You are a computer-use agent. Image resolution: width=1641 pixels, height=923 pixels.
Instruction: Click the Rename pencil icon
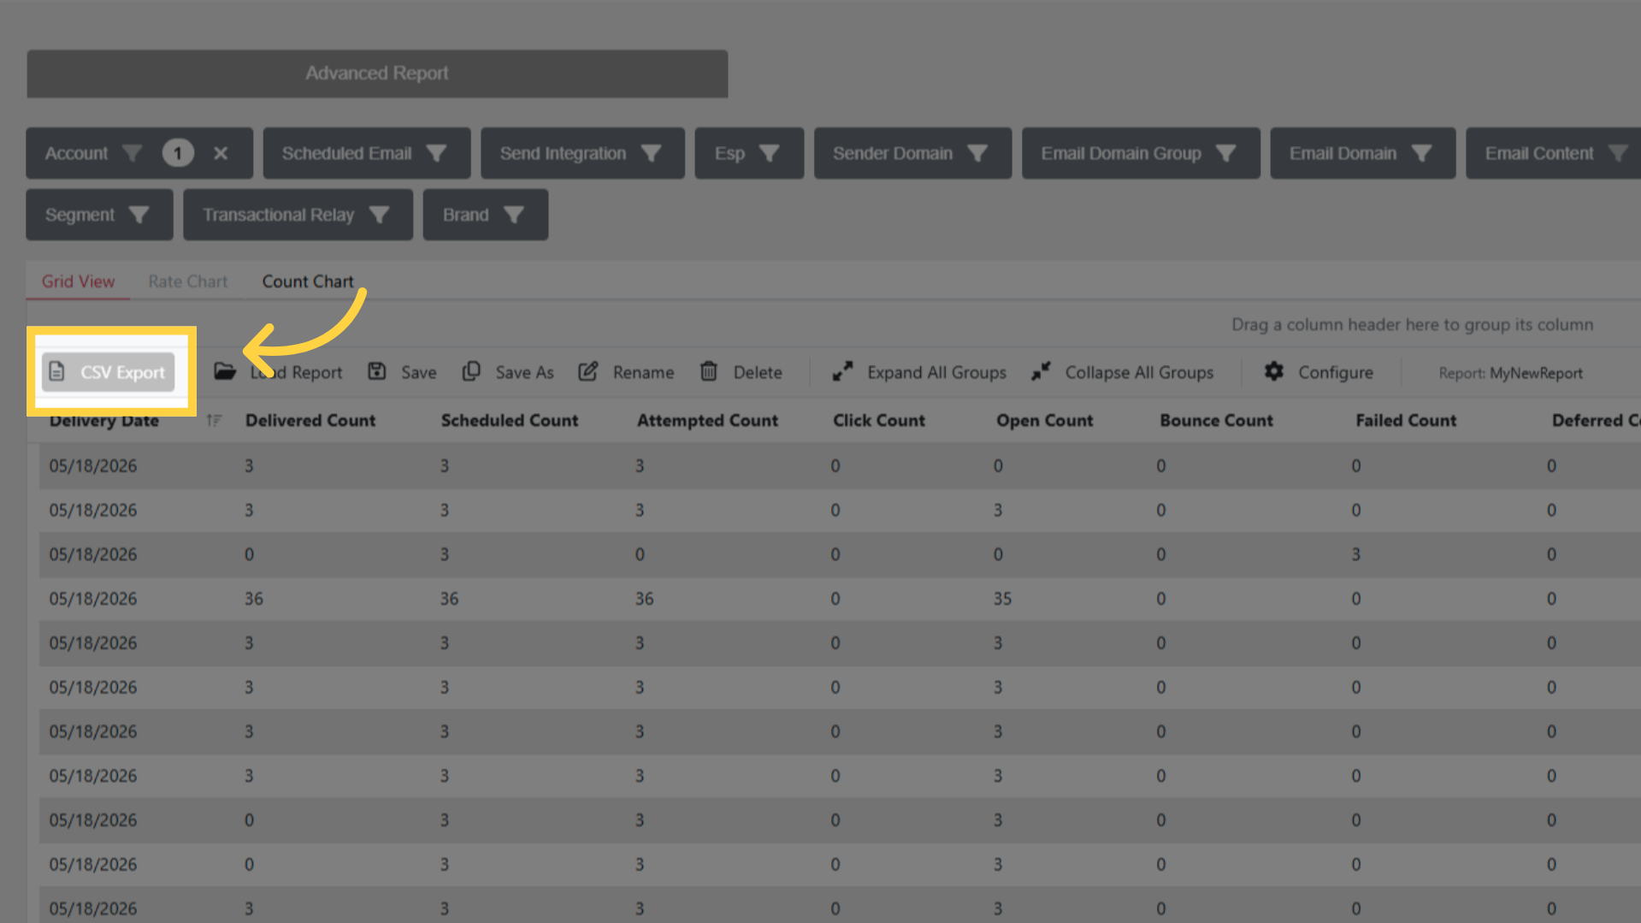588,371
